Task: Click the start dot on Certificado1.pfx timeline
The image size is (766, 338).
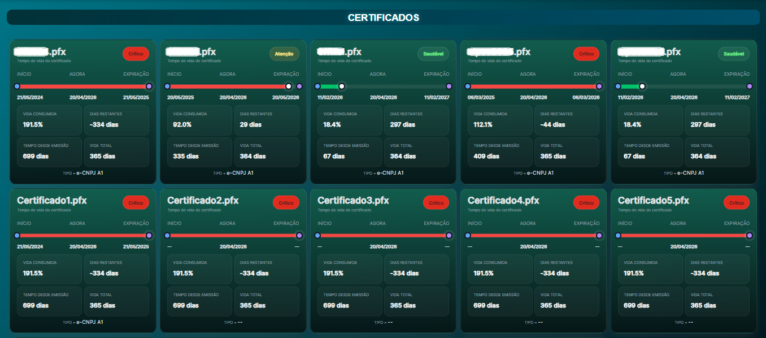Action: (x=17, y=235)
